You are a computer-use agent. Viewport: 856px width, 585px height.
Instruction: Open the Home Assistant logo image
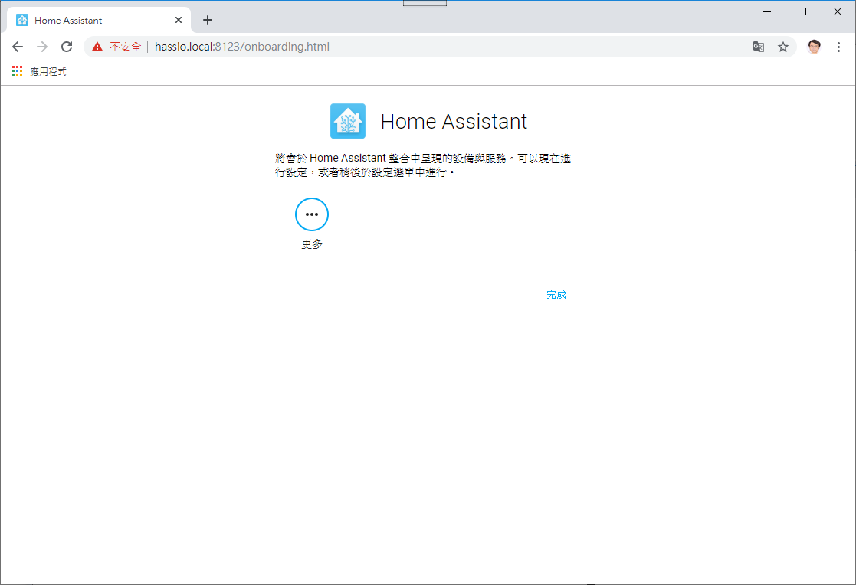click(348, 120)
